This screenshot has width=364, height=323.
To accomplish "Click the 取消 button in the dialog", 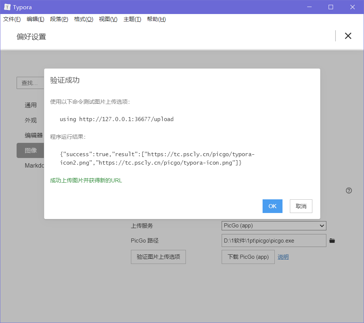I will 301,206.
